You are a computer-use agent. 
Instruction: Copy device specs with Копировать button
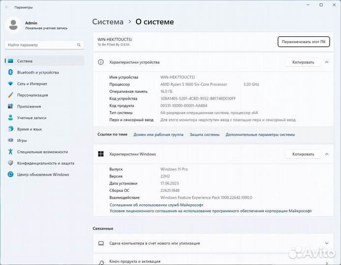[303, 62]
